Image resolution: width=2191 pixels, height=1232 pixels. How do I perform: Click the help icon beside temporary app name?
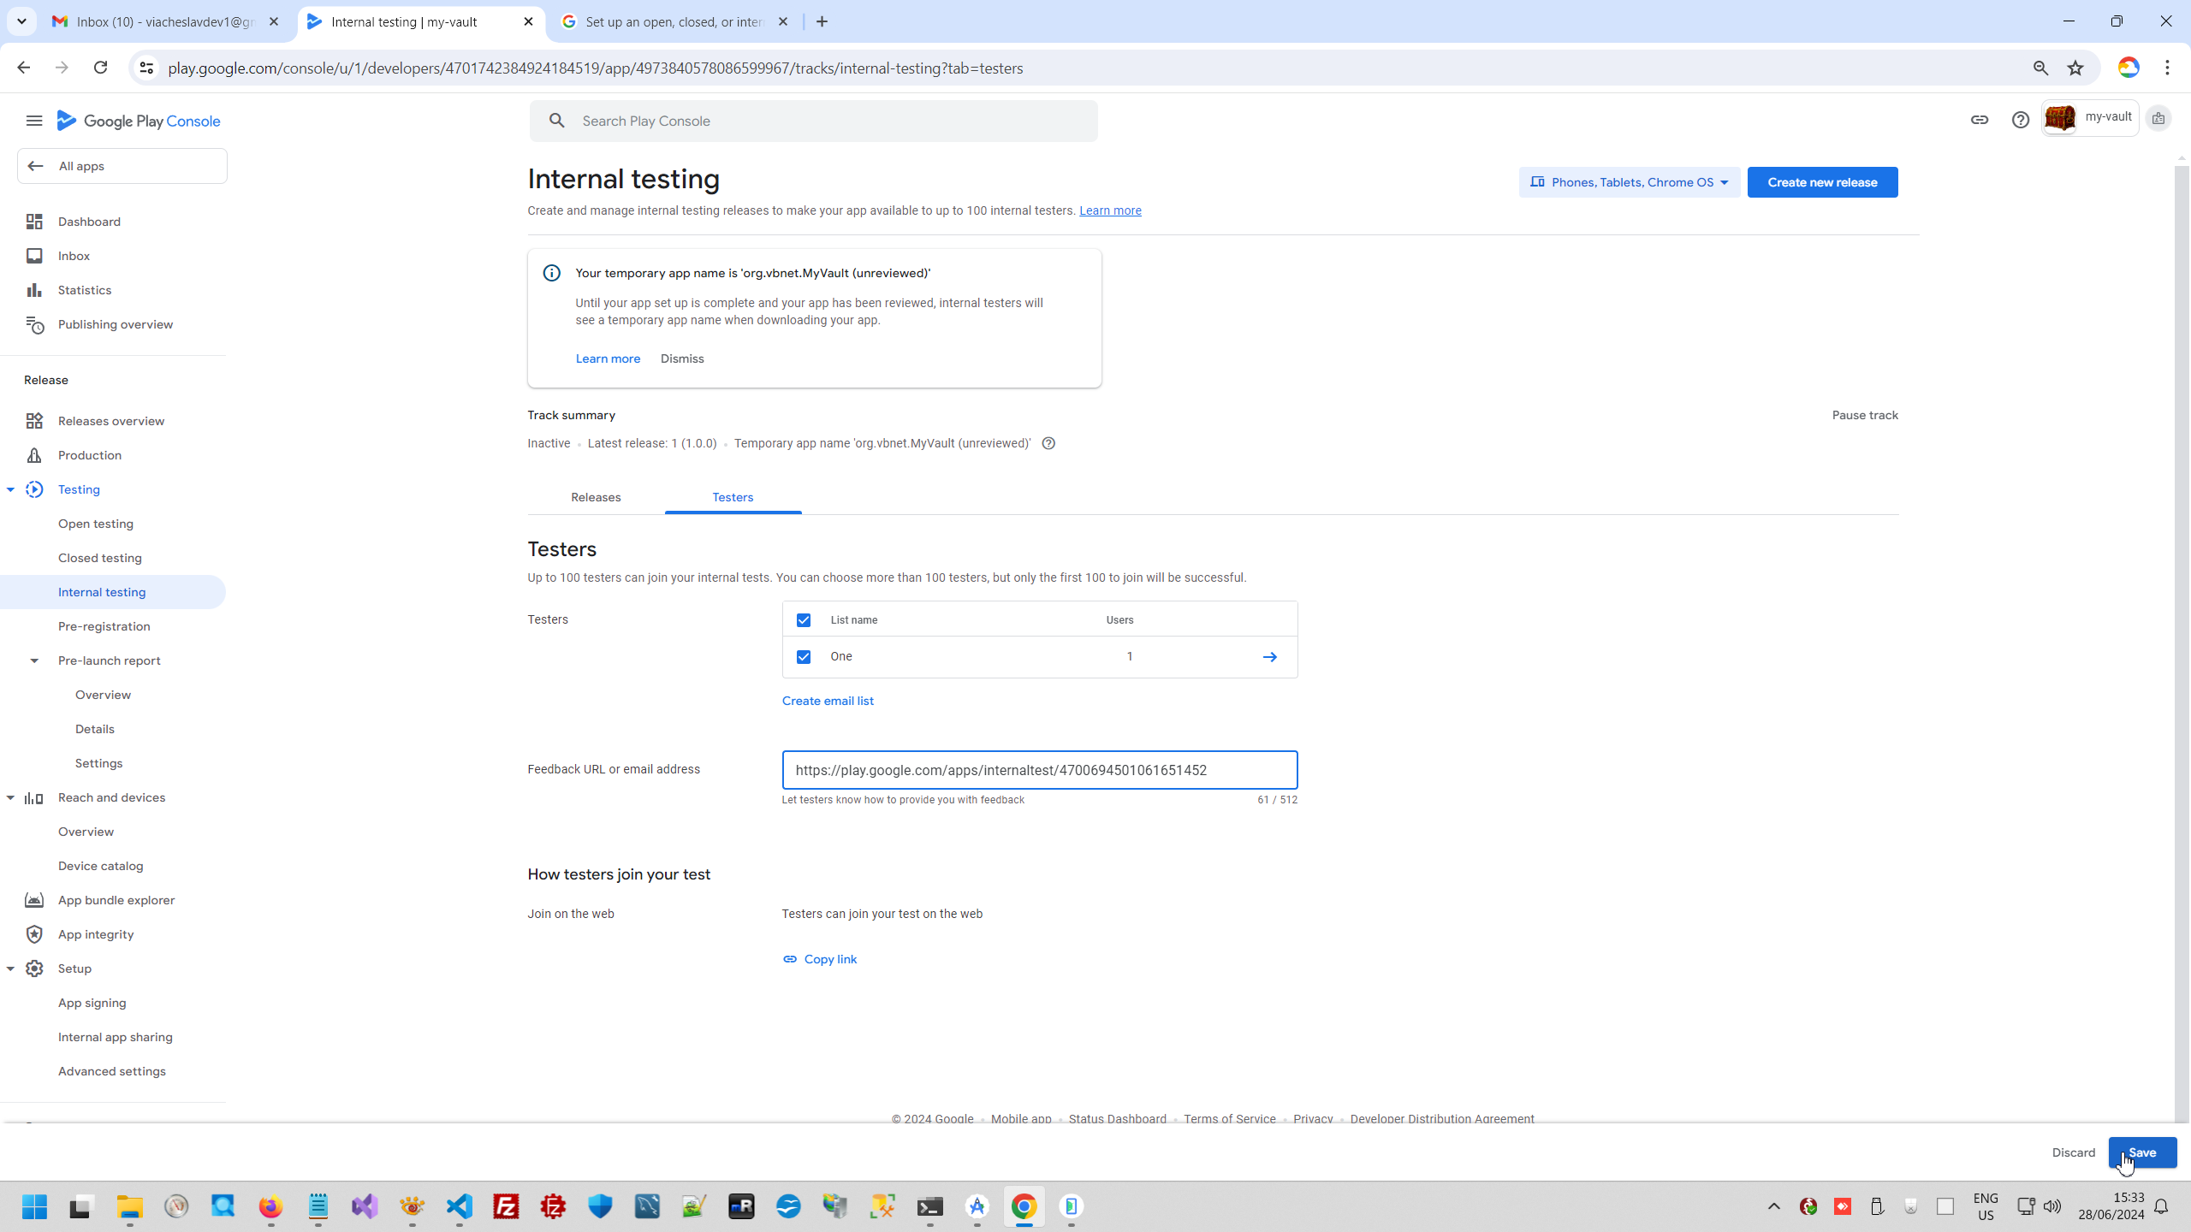pos(1048,443)
